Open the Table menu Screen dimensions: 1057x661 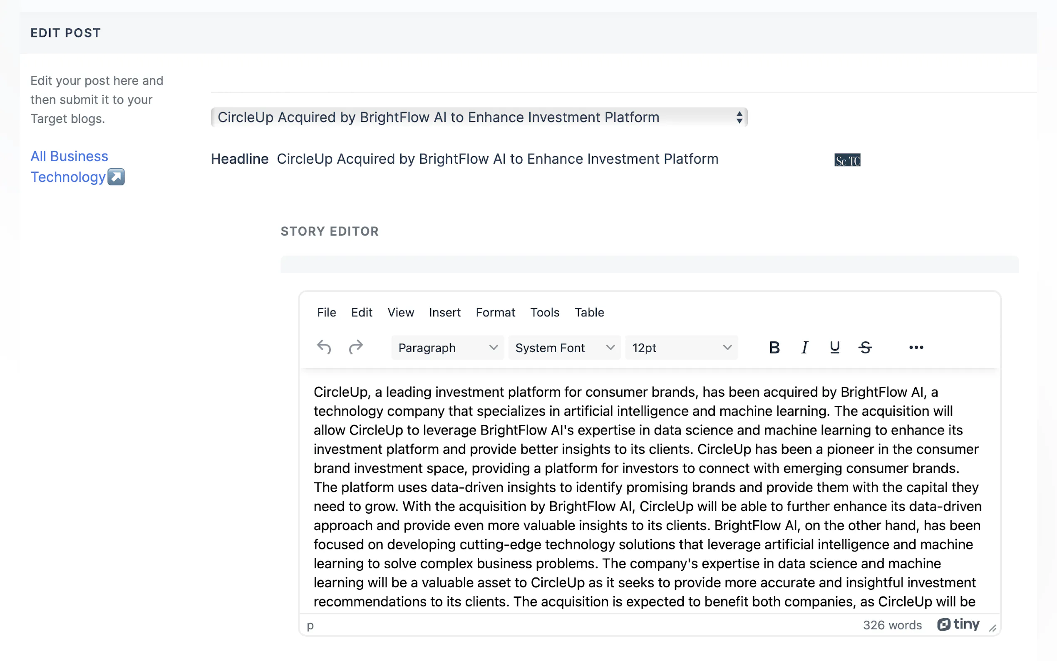pos(588,312)
